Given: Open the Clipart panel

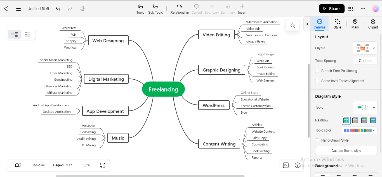Looking at the screenshot, I should coord(373,24).
